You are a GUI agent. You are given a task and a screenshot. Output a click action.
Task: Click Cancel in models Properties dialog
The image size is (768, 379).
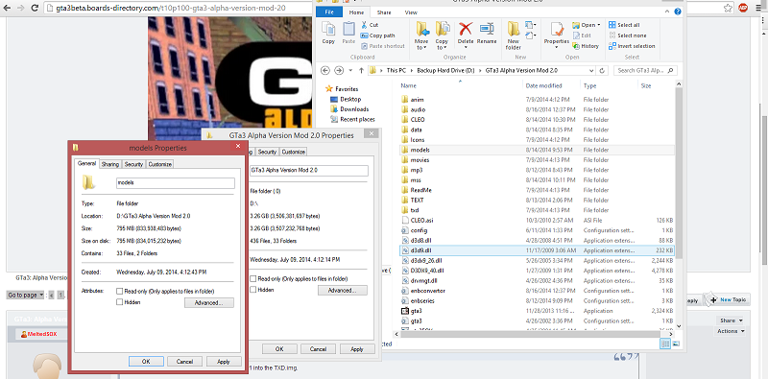184,362
